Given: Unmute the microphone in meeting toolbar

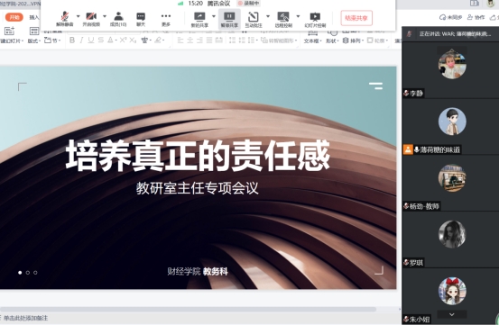Looking at the screenshot, I should [x=65, y=19].
